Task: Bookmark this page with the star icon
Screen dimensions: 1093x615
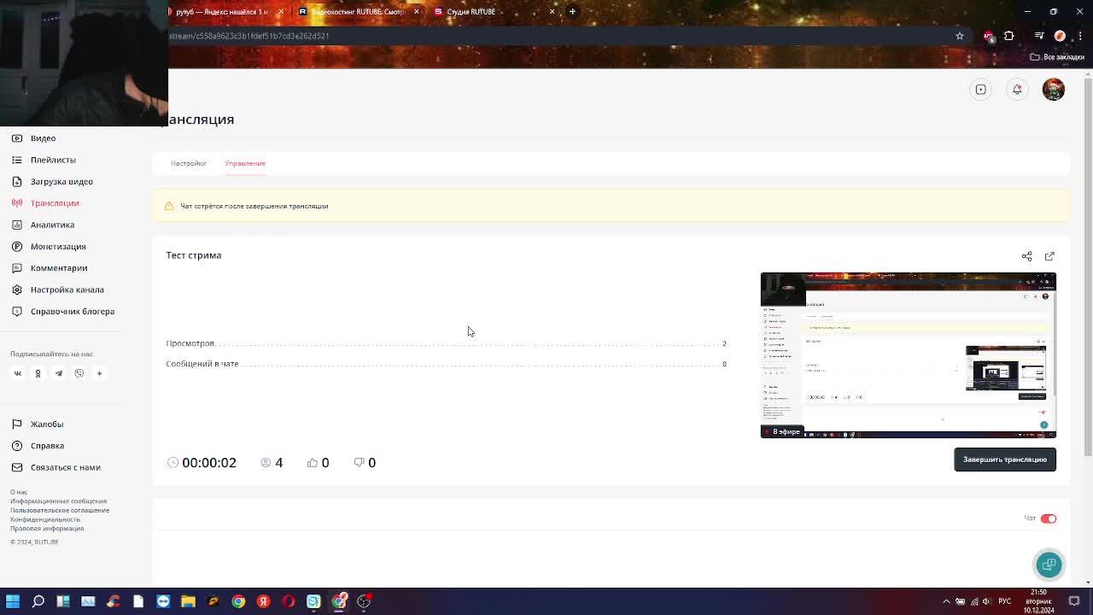Action: pyautogui.click(x=960, y=36)
